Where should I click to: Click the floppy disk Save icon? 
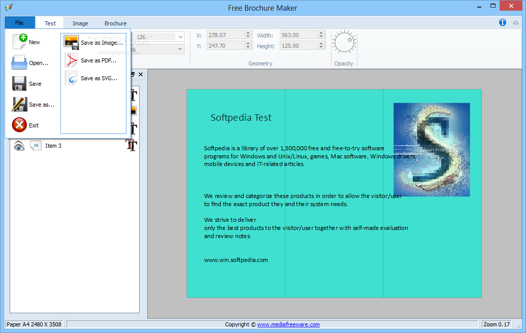click(x=19, y=83)
